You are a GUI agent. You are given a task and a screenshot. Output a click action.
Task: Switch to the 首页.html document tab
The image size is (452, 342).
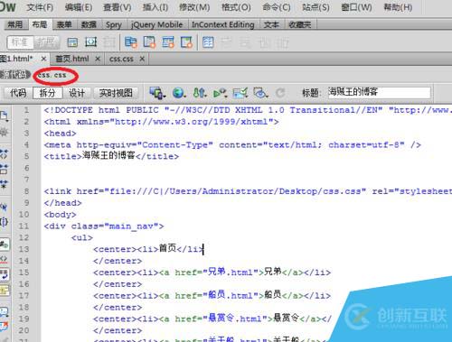tap(72, 59)
